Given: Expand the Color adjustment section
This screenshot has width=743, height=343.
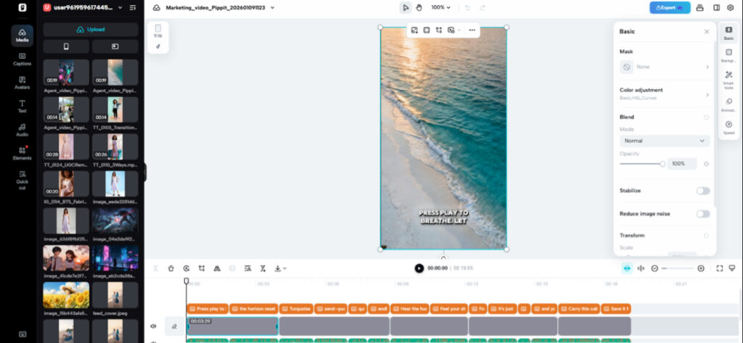Looking at the screenshot, I should (664, 94).
